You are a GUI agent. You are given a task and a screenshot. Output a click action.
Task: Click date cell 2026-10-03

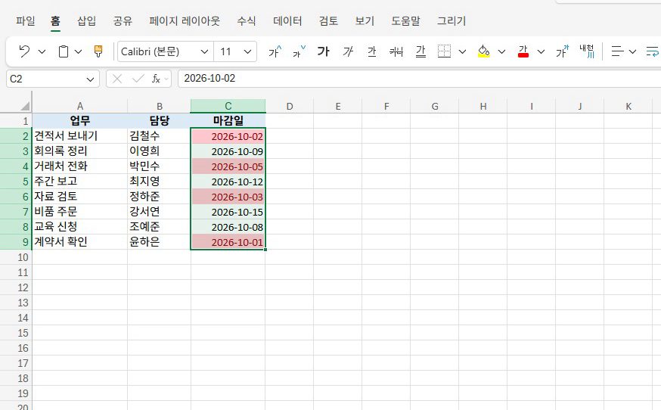pos(228,197)
